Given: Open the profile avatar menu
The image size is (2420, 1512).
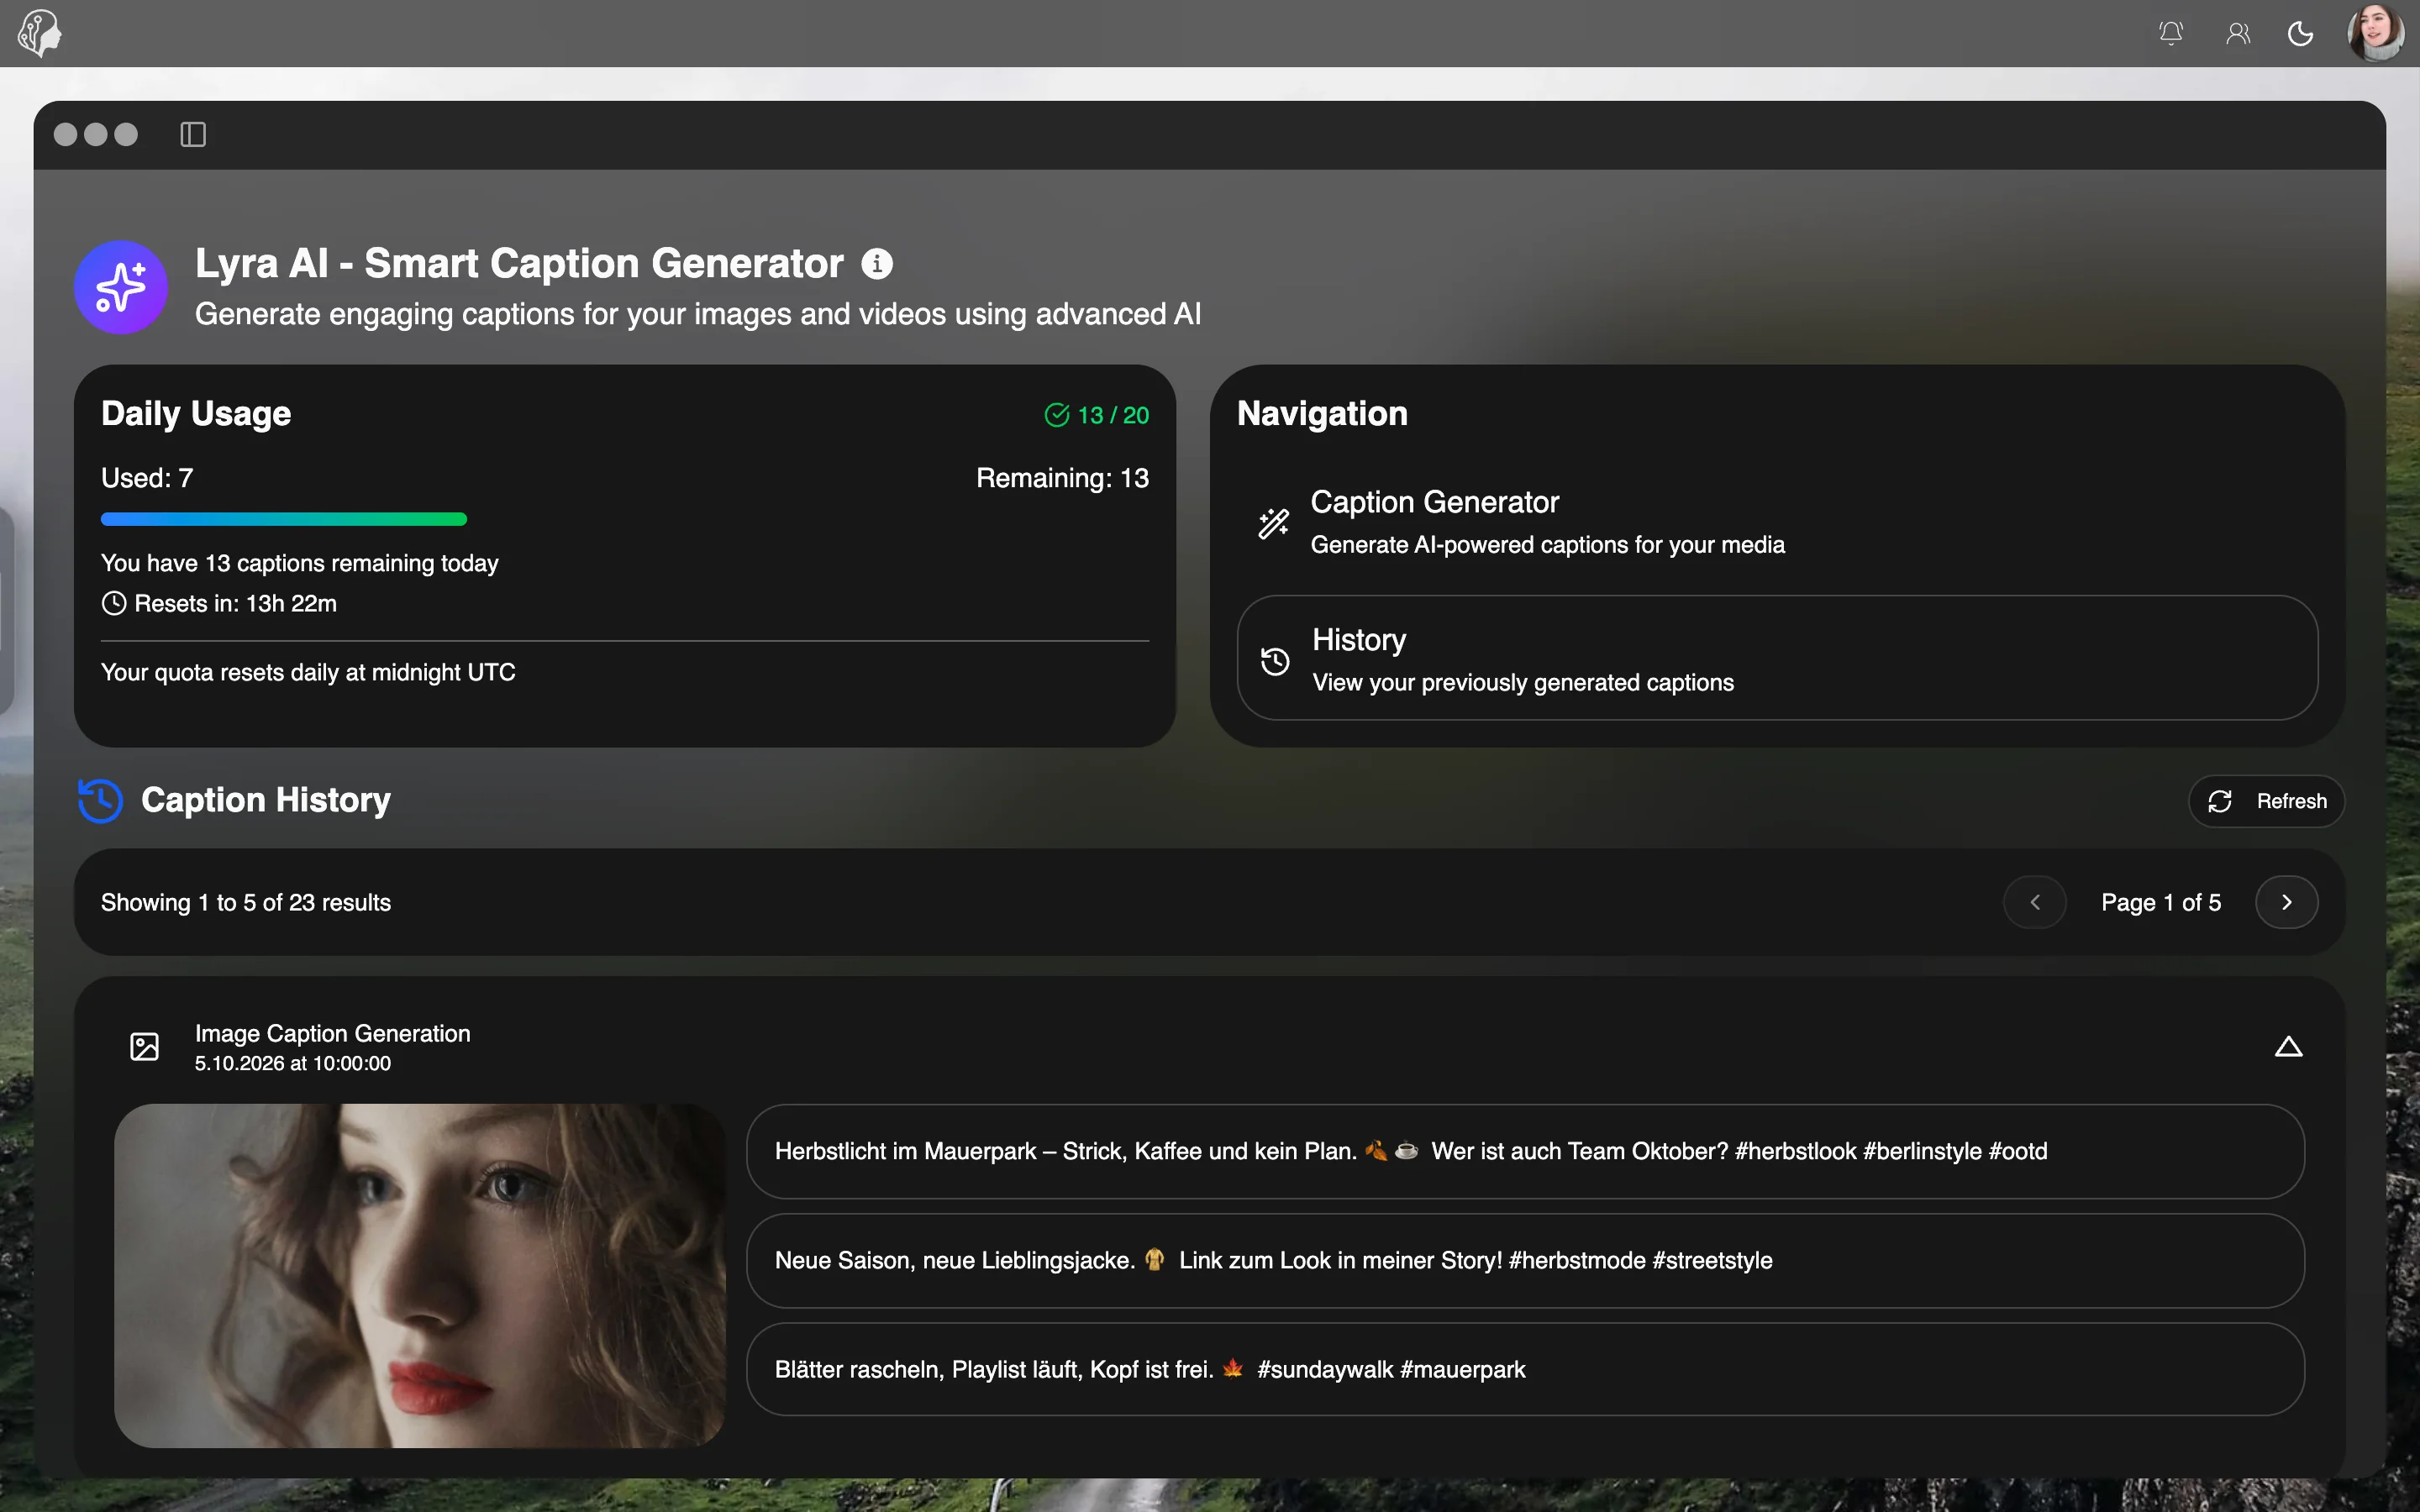Looking at the screenshot, I should (x=2376, y=33).
